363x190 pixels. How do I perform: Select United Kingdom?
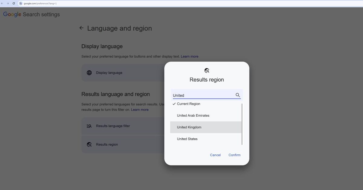click(206, 127)
